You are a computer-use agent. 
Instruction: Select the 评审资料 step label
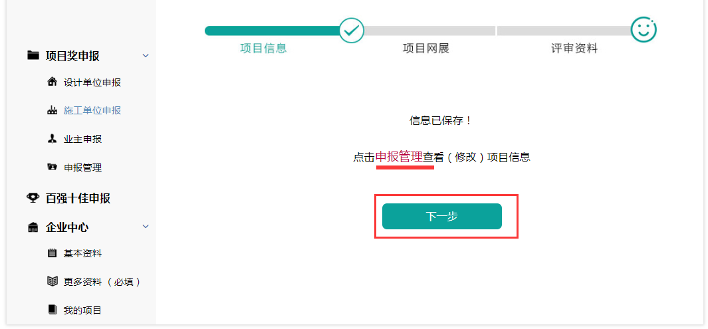point(574,49)
